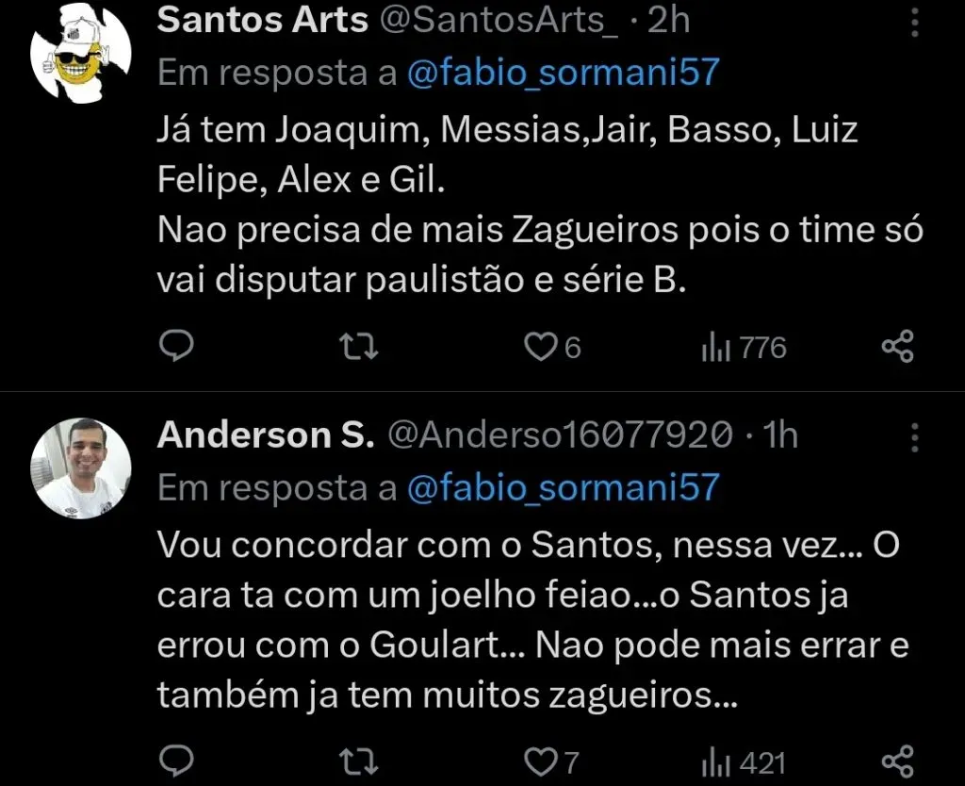
Task: Open Santos Arts profile picture
Action: 81,54
